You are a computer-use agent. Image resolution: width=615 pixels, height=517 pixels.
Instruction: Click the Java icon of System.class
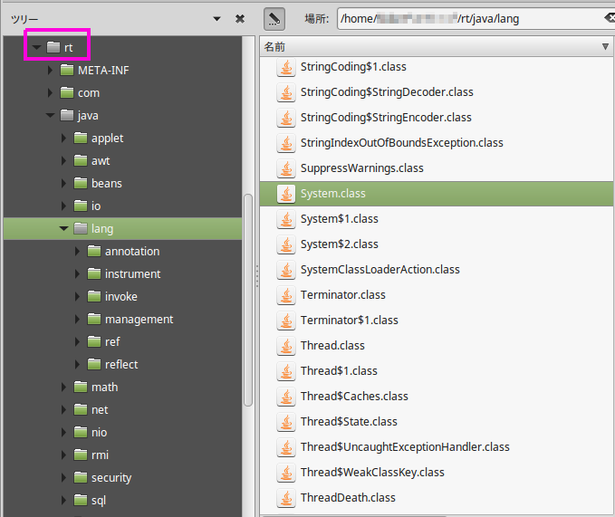point(286,194)
